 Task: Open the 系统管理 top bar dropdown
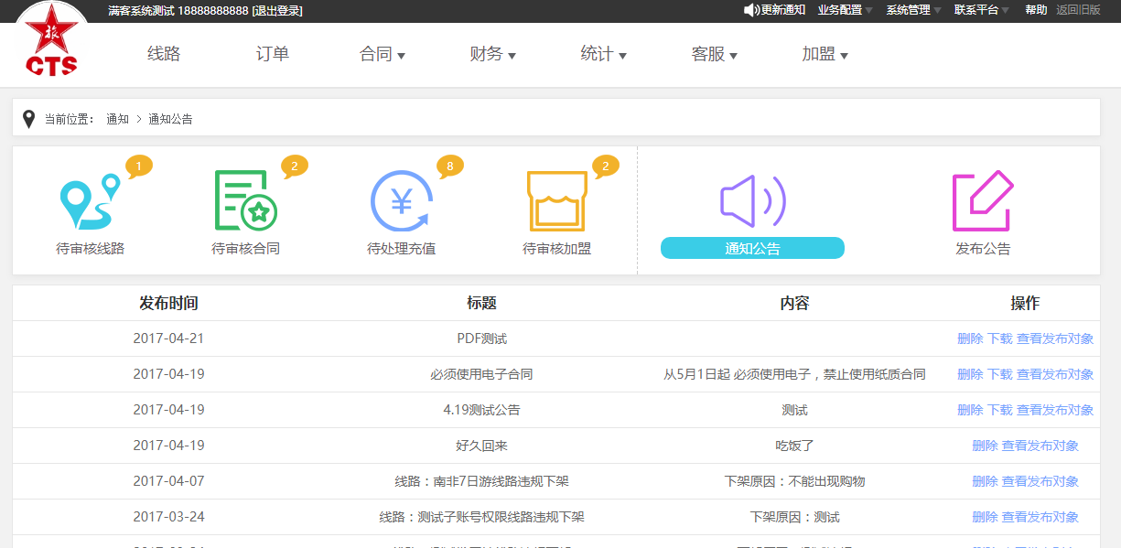click(913, 10)
